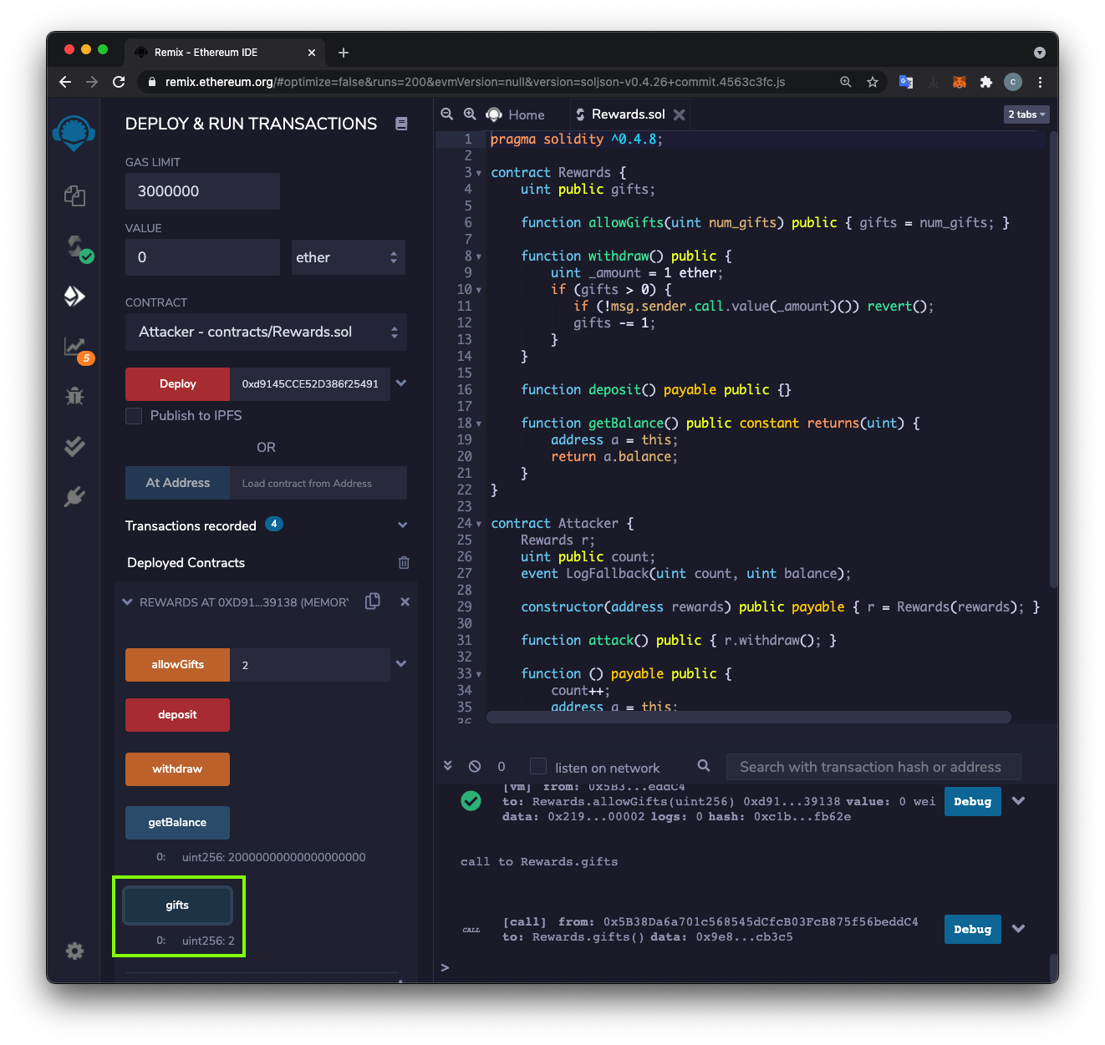Focus the Gas Limit input field
The height and width of the screenshot is (1045, 1105).
coord(202,191)
